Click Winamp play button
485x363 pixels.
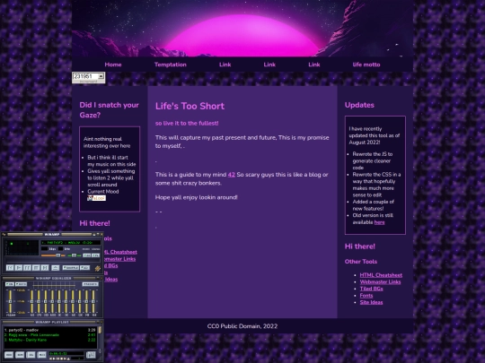19,268
